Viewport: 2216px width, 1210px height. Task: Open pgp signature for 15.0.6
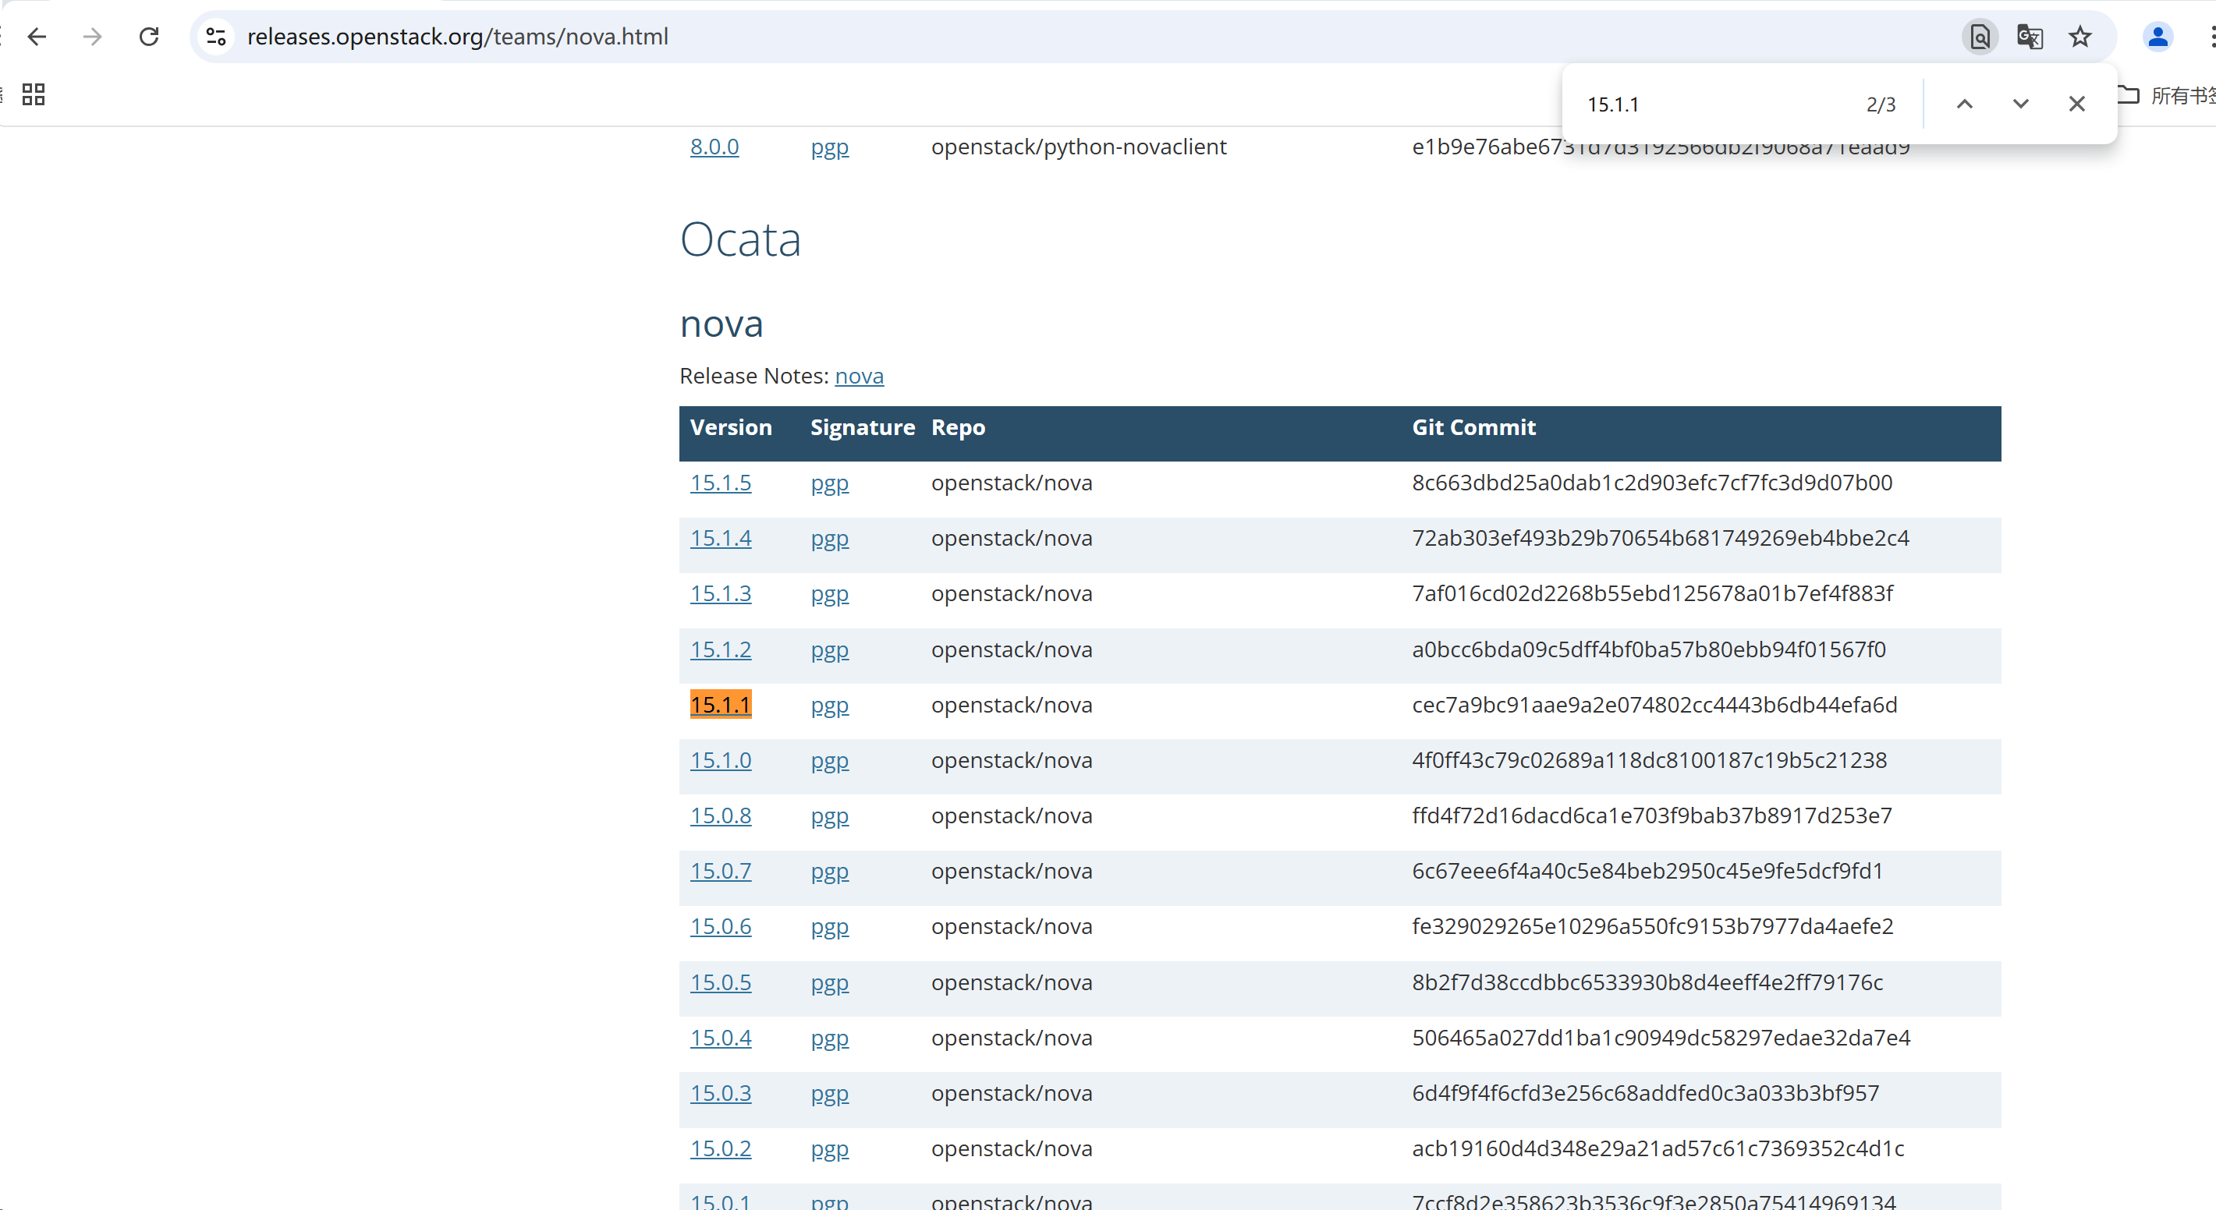pos(829,928)
